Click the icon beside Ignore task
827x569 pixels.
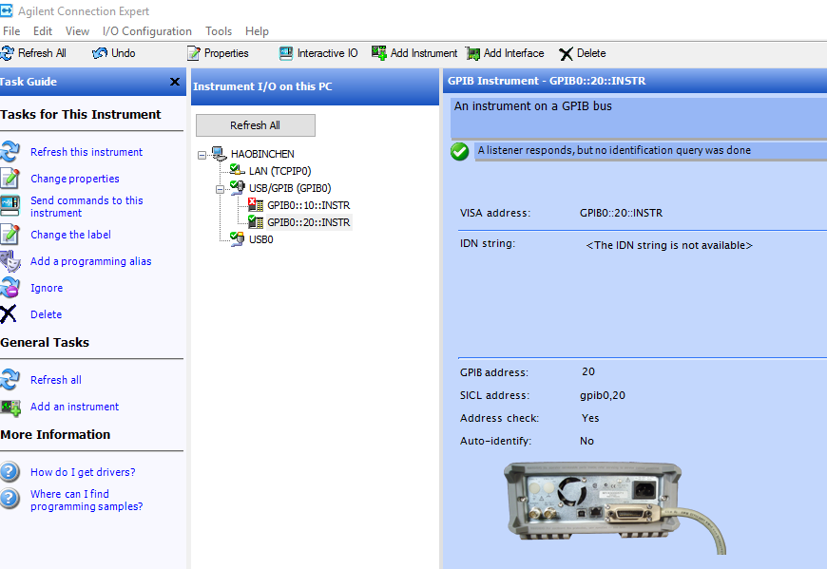click(x=10, y=288)
